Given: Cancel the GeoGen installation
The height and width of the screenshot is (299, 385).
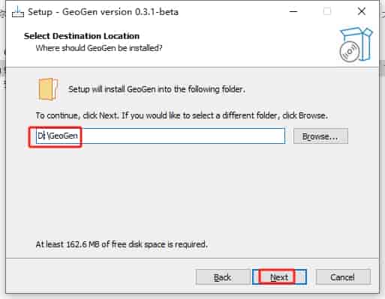Looking at the screenshot, I should tap(343, 277).
